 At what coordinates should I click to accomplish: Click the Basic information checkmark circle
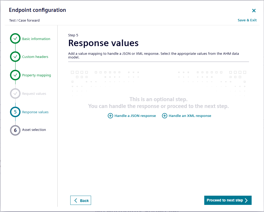pyautogui.click(x=15, y=38)
